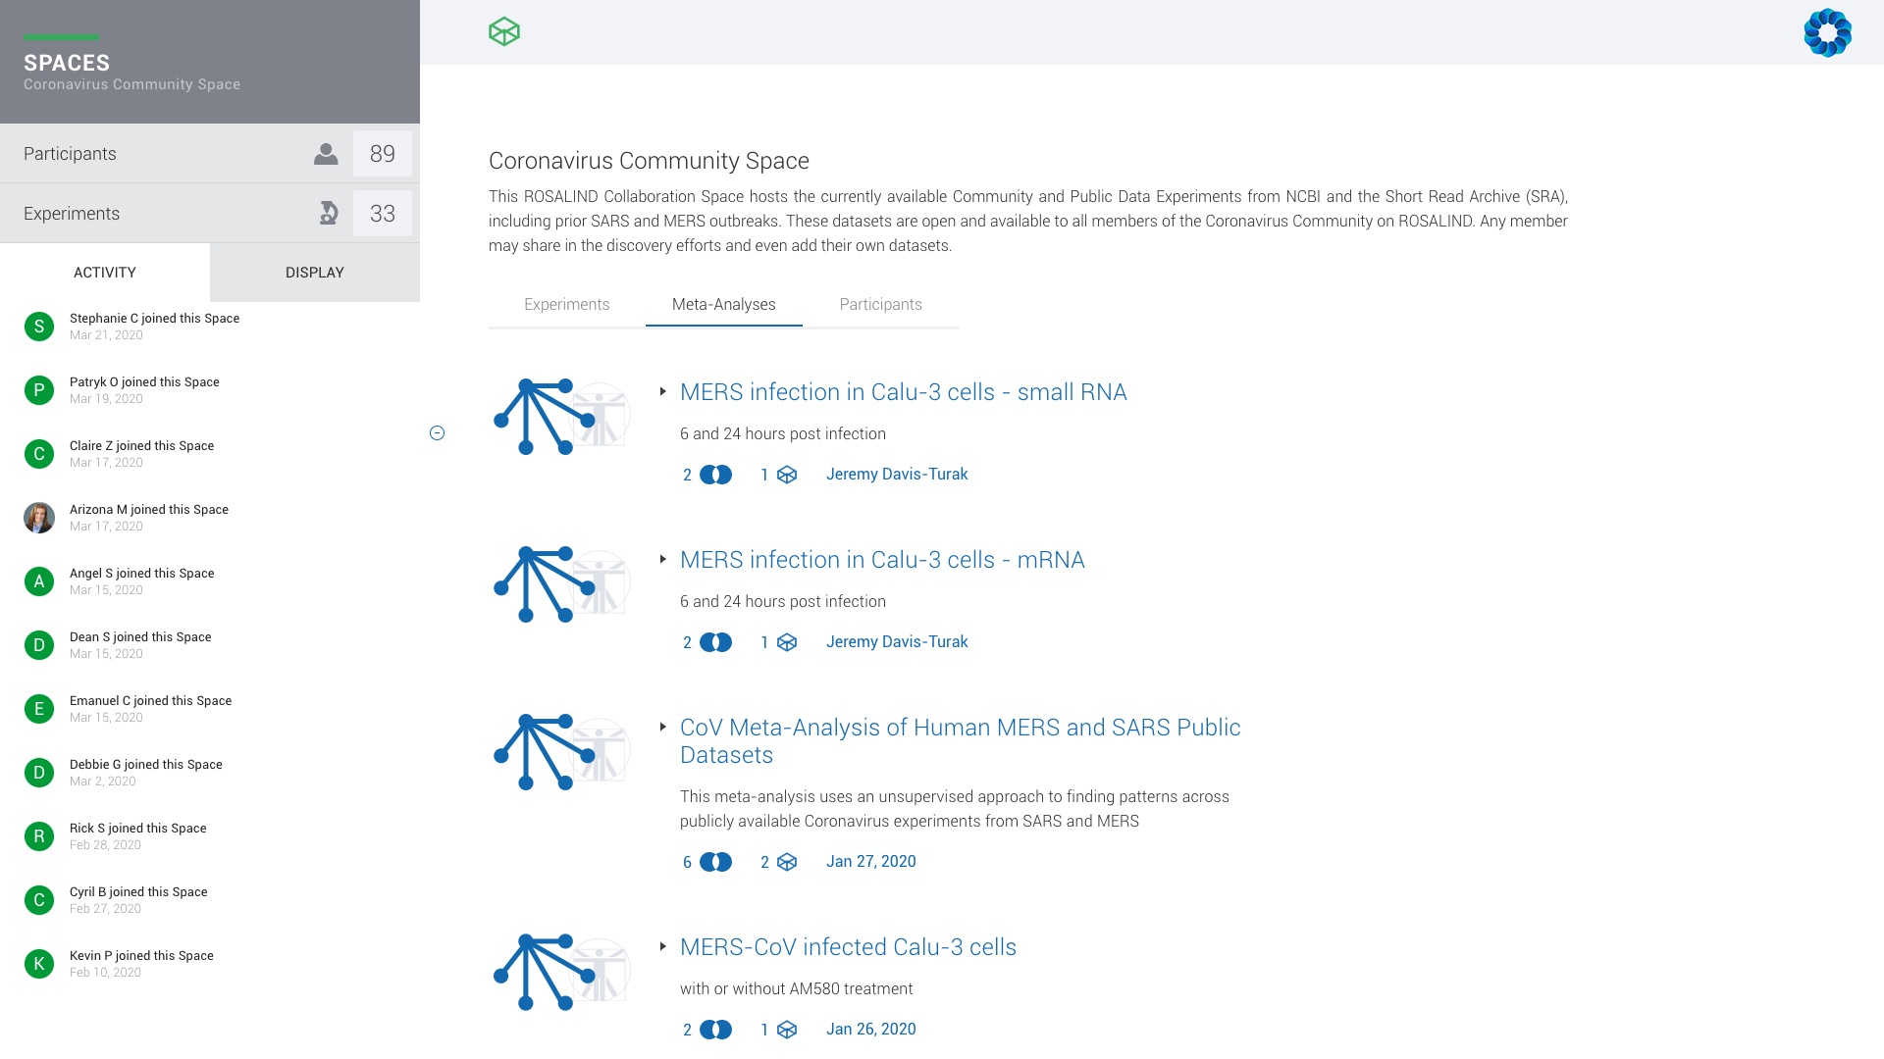Image resolution: width=1884 pixels, height=1059 pixels.
Task: Open MERS infection in Calu-3 cells - mRNA link
Action: click(x=881, y=560)
